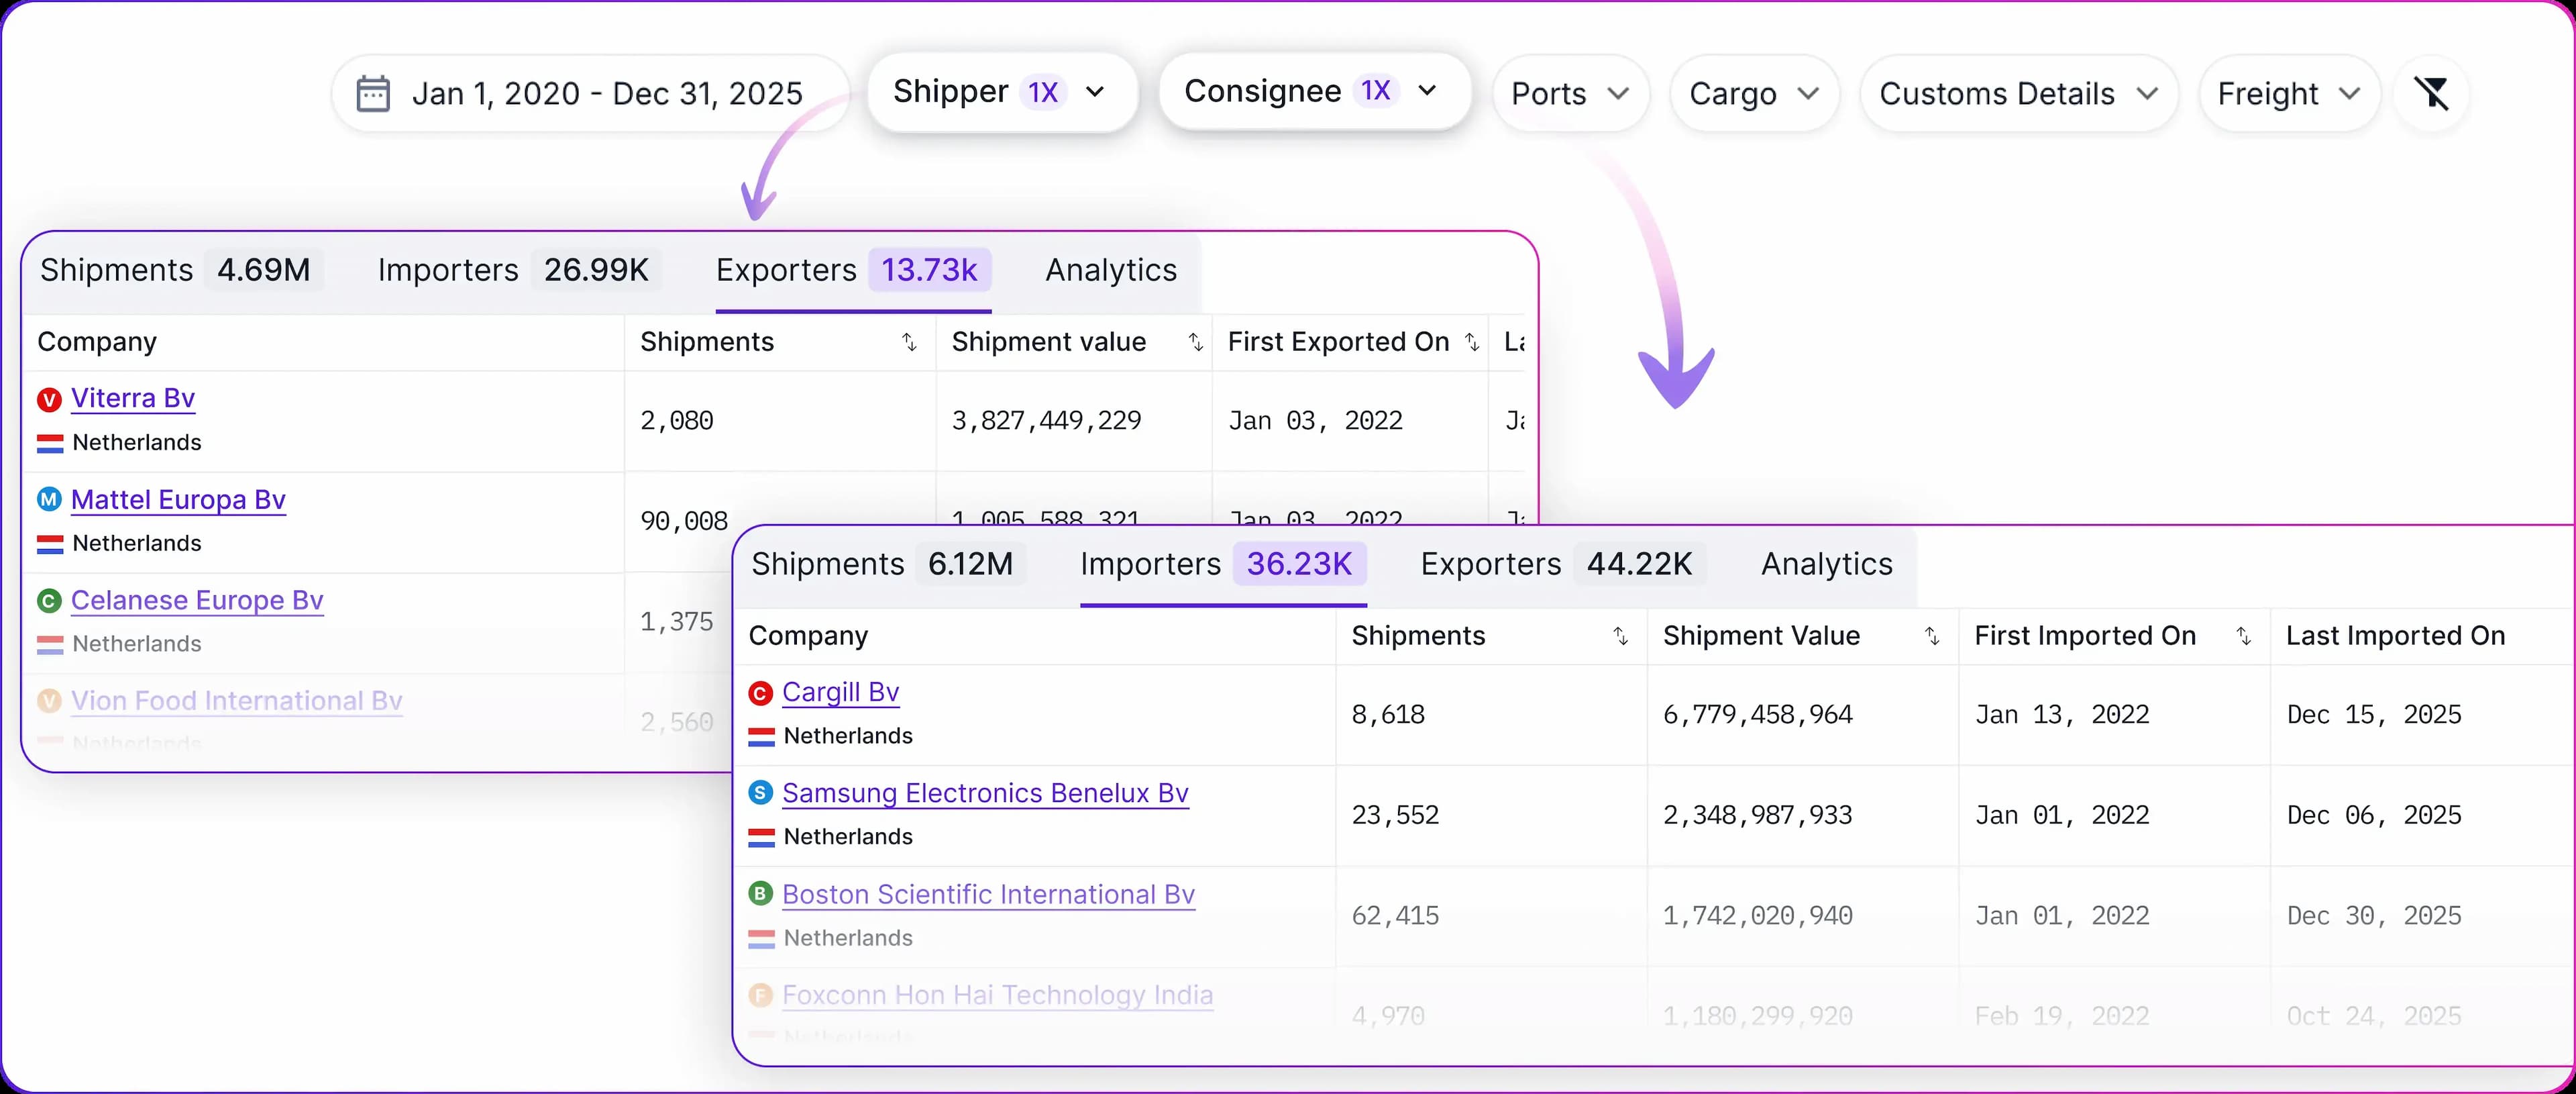Sort by First Imported On arrows
Screen dimensions: 2576x1094
[2243, 636]
